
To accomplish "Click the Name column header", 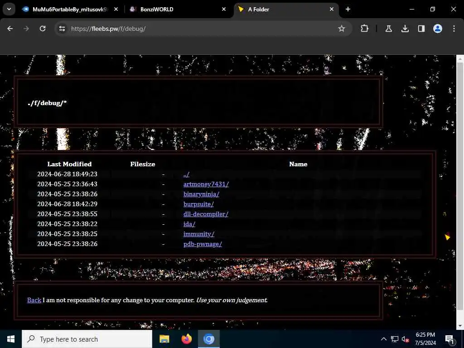I will coord(298,164).
